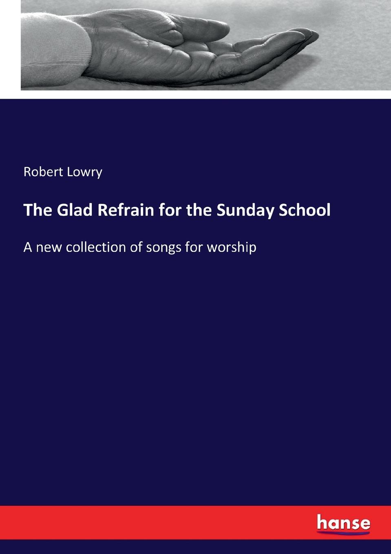Viewport: 391px width, 554px height.
Task: Click the hanse publisher logo
Action: coord(344,523)
